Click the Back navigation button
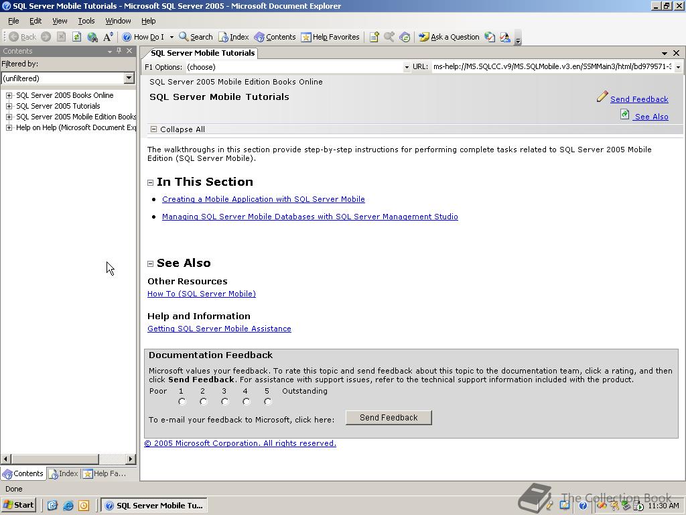686x515 pixels. pyautogui.click(x=22, y=38)
